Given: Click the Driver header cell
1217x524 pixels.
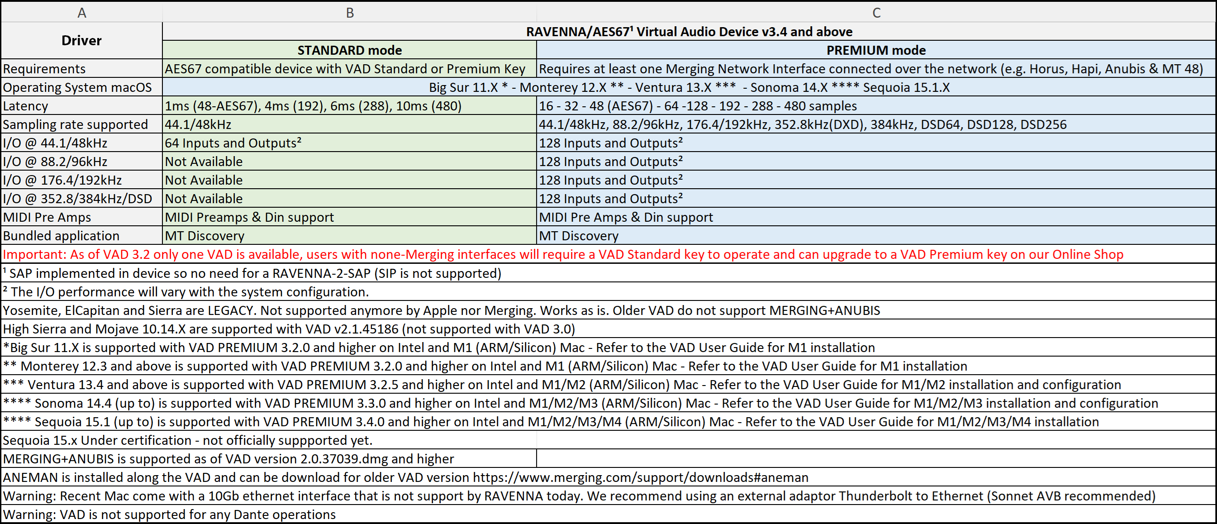Looking at the screenshot, I should 82,41.
